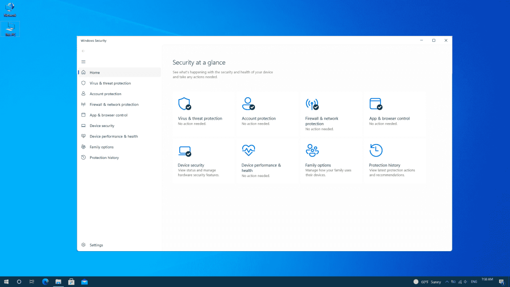510x287 pixels.
Task: Click the family icon beside Family options in sidebar
Action: tap(83, 147)
